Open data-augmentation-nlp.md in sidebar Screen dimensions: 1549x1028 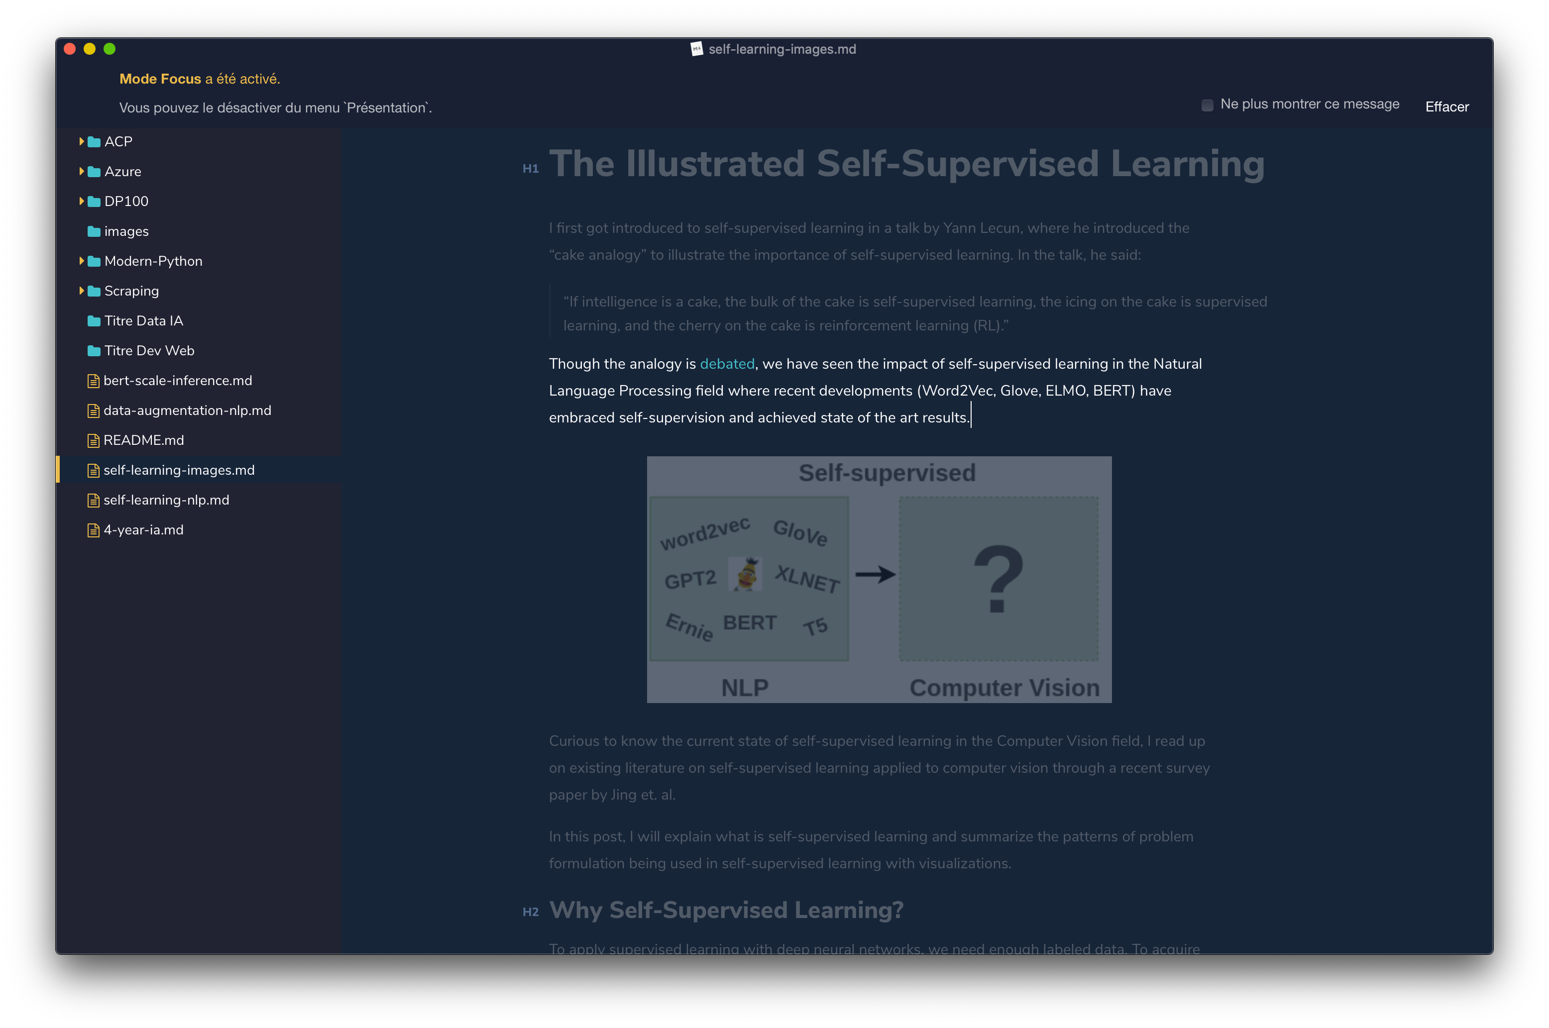tap(187, 411)
